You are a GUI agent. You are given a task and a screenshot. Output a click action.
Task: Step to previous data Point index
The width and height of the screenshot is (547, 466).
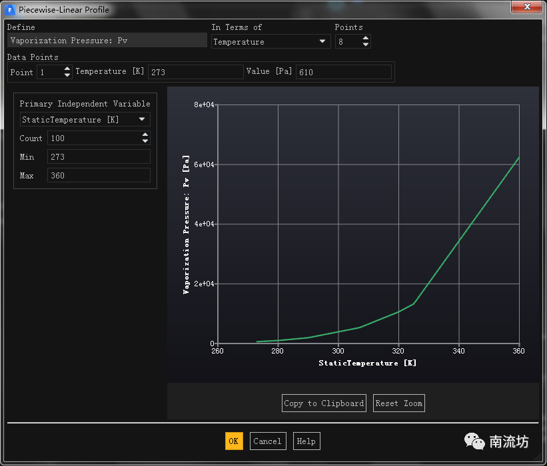point(67,75)
